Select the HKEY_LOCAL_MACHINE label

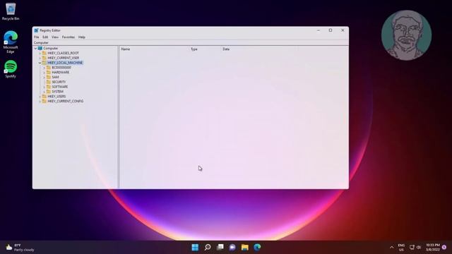65,63
